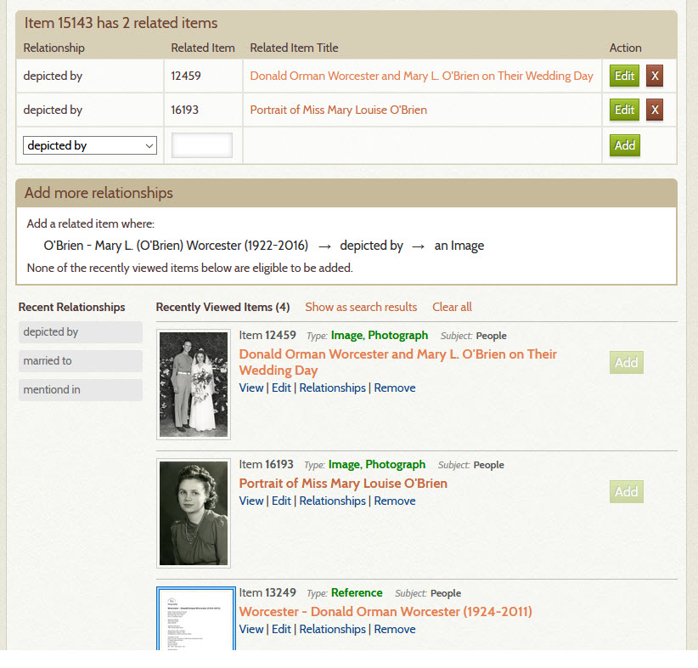
Task: Click the 'Clear all' link
Action: point(452,307)
